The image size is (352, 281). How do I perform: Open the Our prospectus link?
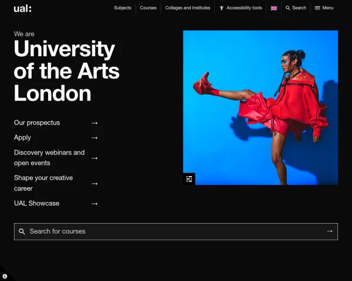click(37, 123)
